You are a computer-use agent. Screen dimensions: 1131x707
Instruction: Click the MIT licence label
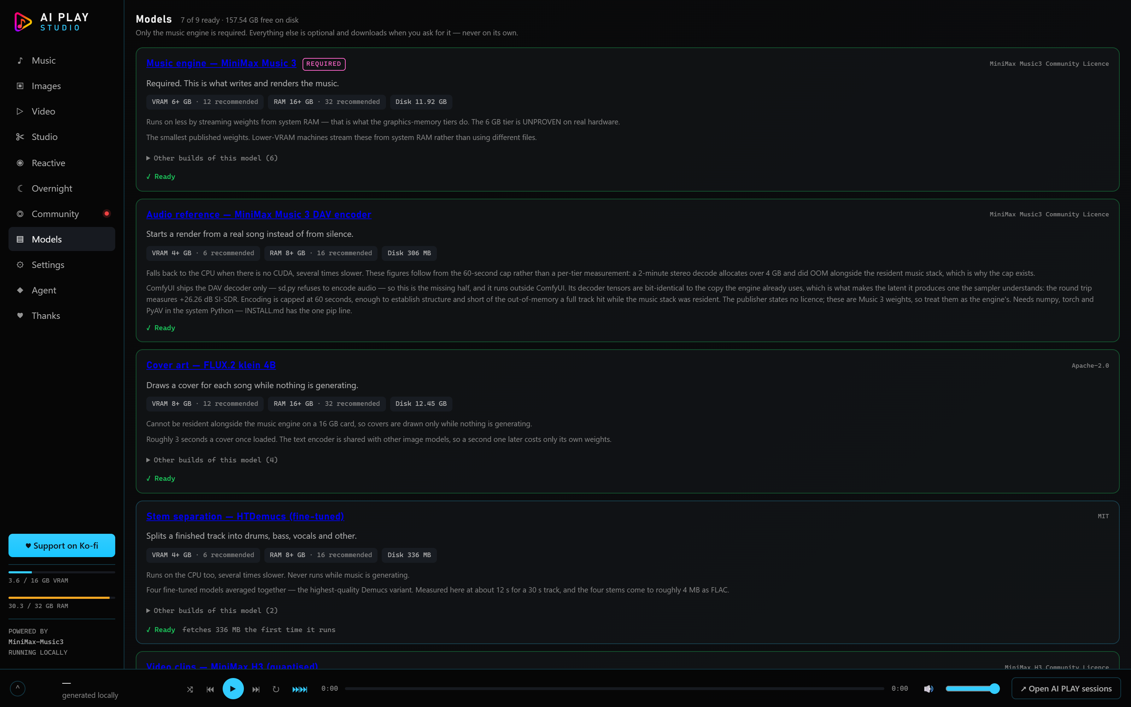[1103, 516]
